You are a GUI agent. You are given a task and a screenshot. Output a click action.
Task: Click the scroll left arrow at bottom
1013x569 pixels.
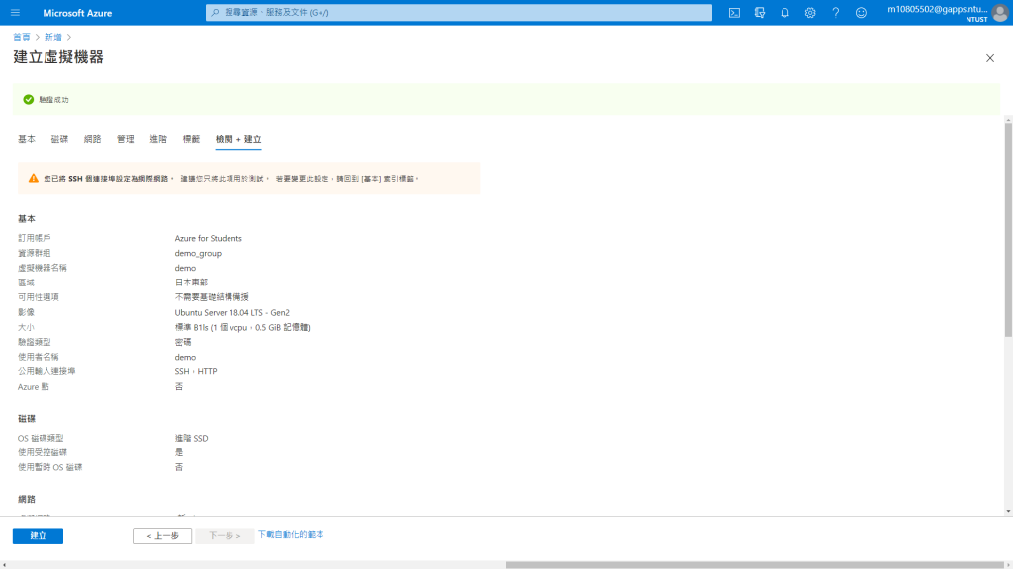point(4,565)
